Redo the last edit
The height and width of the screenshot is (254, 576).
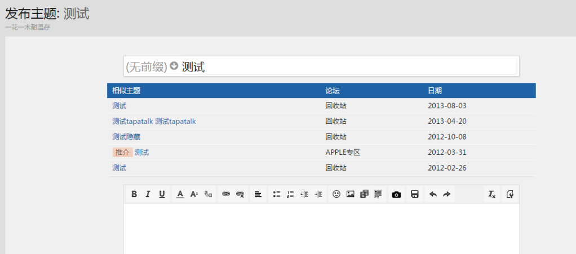coord(447,194)
